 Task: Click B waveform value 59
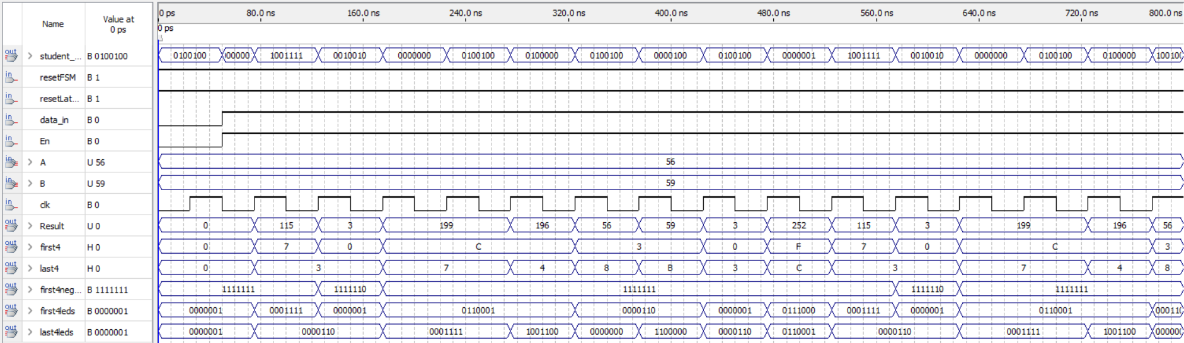670,183
